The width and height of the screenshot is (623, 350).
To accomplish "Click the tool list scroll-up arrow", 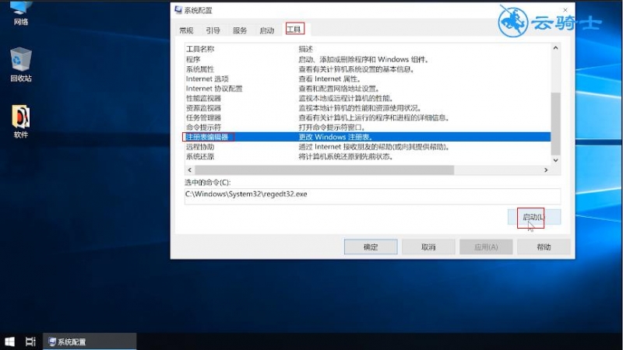I will click(x=555, y=48).
